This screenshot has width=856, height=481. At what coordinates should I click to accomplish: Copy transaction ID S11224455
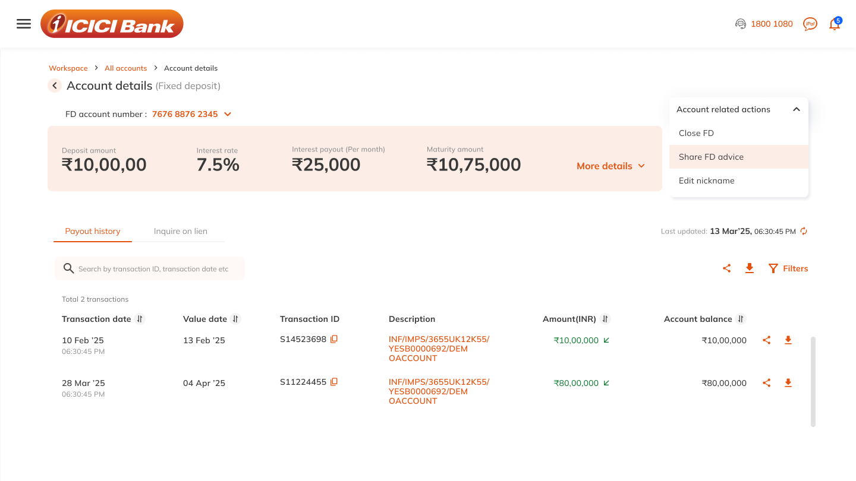point(334,382)
